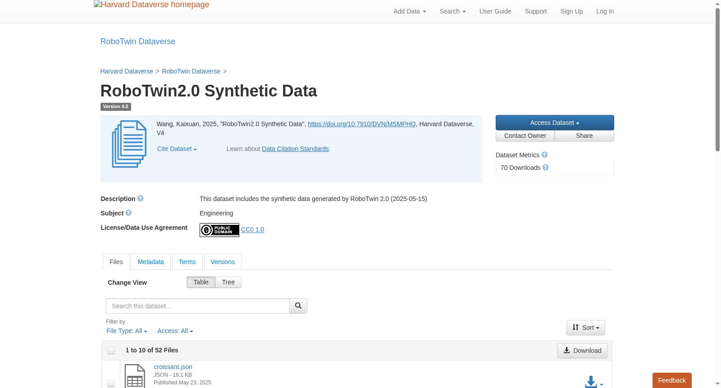This screenshot has height=388, width=721.
Task: Click the croissant.json file type icon
Action: point(135,376)
